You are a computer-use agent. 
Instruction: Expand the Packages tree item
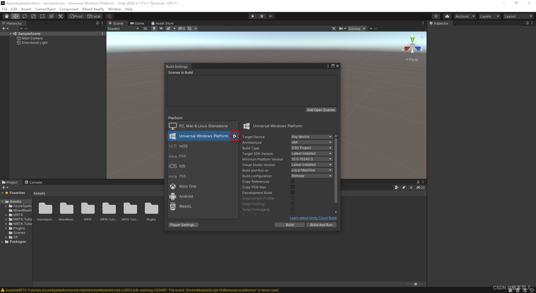(x=3, y=242)
